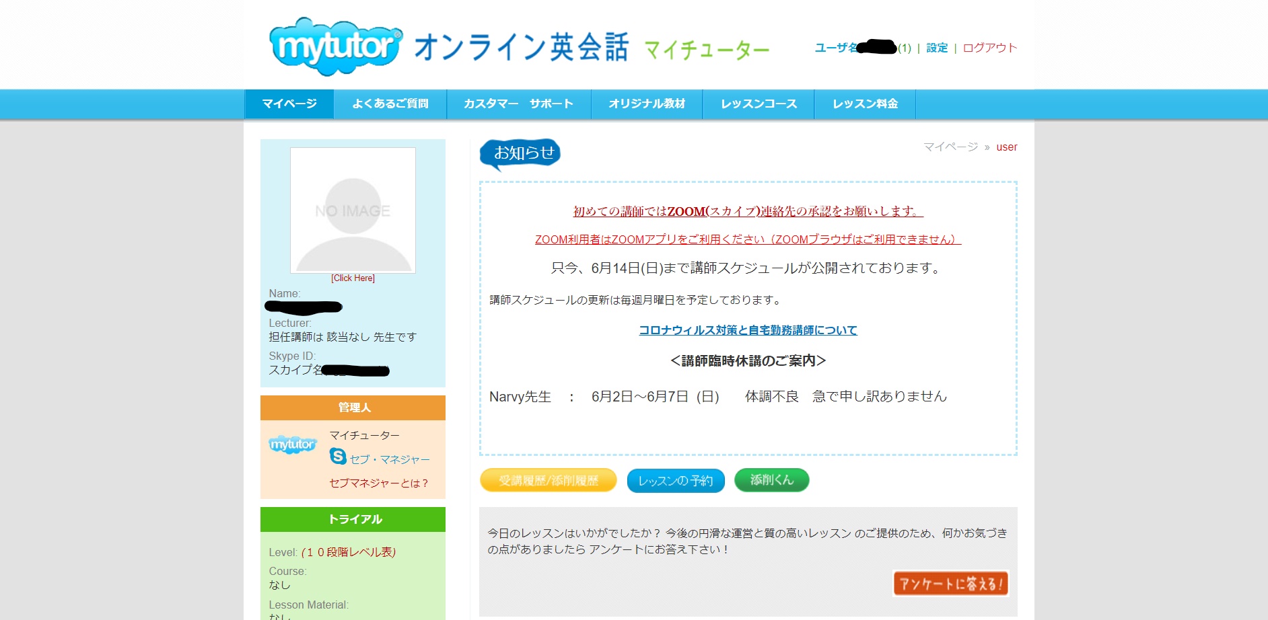This screenshot has width=1268, height=620.
Task: Open the レッスンコース menu item
Action: click(759, 104)
